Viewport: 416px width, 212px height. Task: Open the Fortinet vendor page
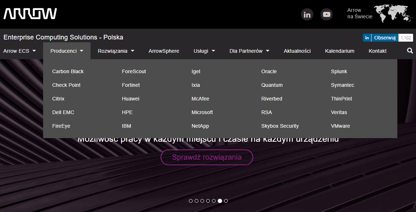pyautogui.click(x=131, y=85)
